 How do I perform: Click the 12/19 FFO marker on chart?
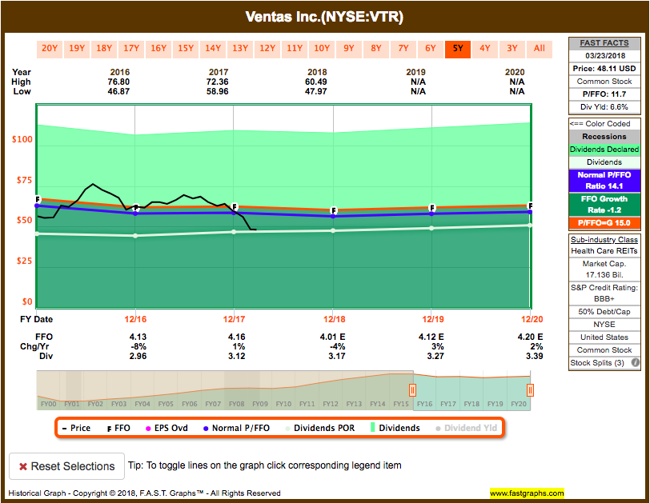[x=432, y=207]
